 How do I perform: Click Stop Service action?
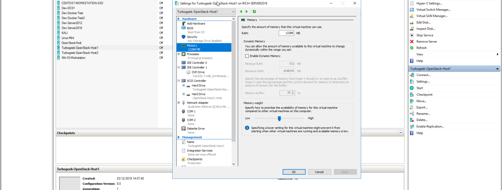click(x=424, y=35)
